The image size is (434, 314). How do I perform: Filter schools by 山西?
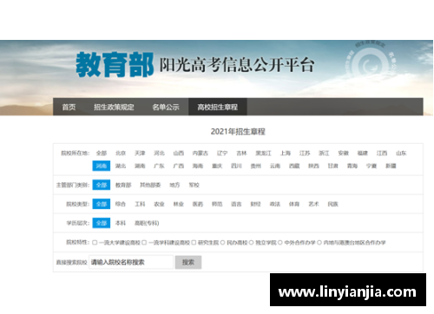(179, 153)
